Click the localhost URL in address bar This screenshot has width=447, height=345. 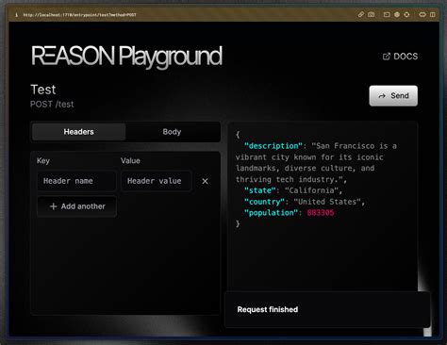pyautogui.click(x=79, y=15)
